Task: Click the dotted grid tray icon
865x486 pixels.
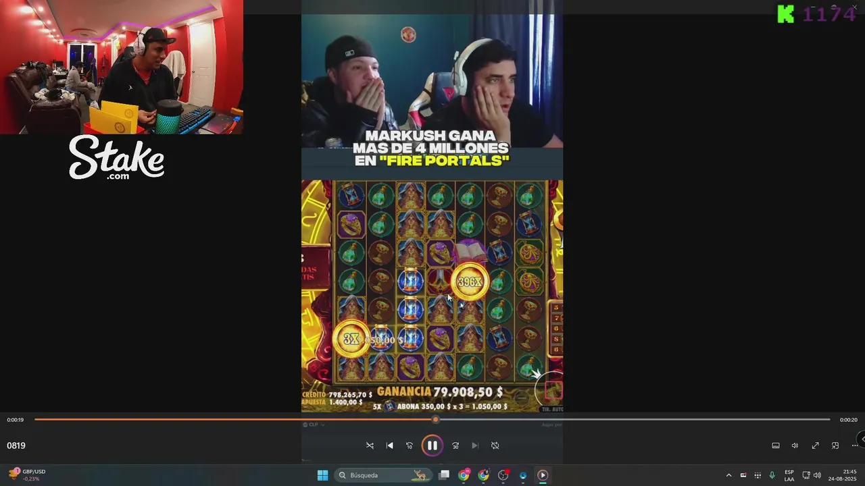Action: click(758, 475)
